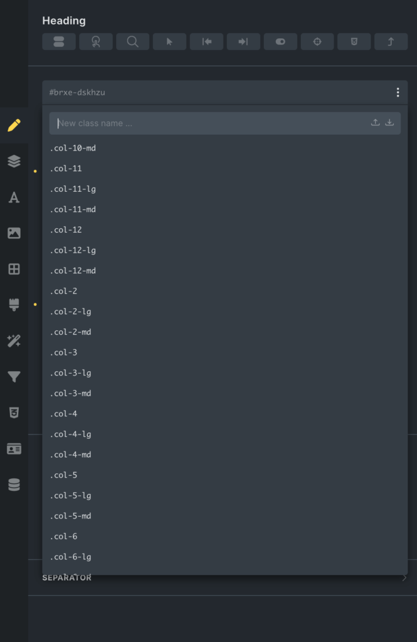The width and height of the screenshot is (417, 642).
Task: Select the pencil Content tab icon
Action: [x=14, y=125]
